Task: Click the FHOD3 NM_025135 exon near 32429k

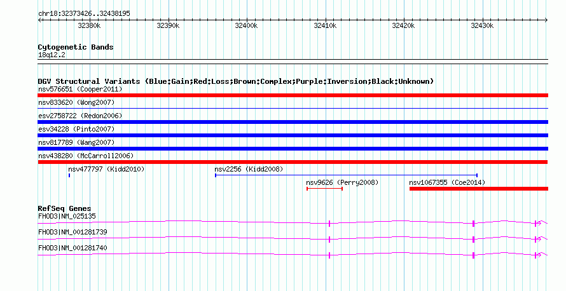Action: (x=473, y=224)
